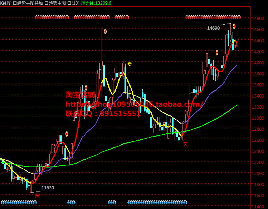
Task: Click the red oval marker near 12700 level
Action: click(67, 134)
